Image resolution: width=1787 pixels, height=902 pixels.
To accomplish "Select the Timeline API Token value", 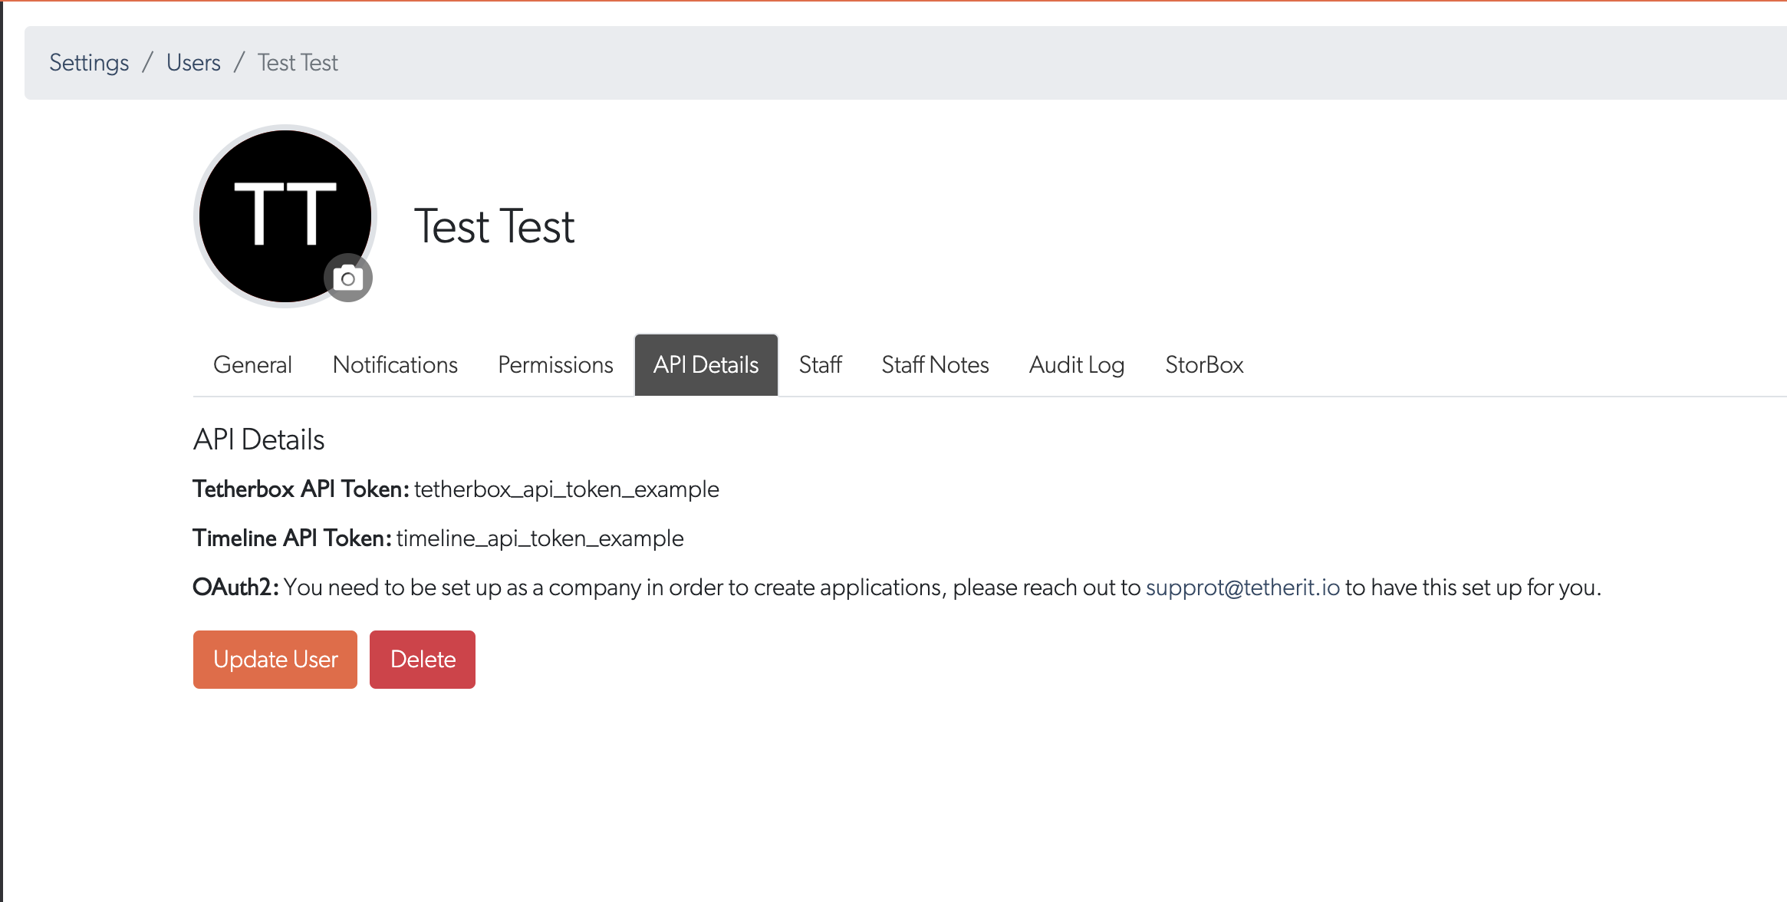I will [x=539, y=538].
